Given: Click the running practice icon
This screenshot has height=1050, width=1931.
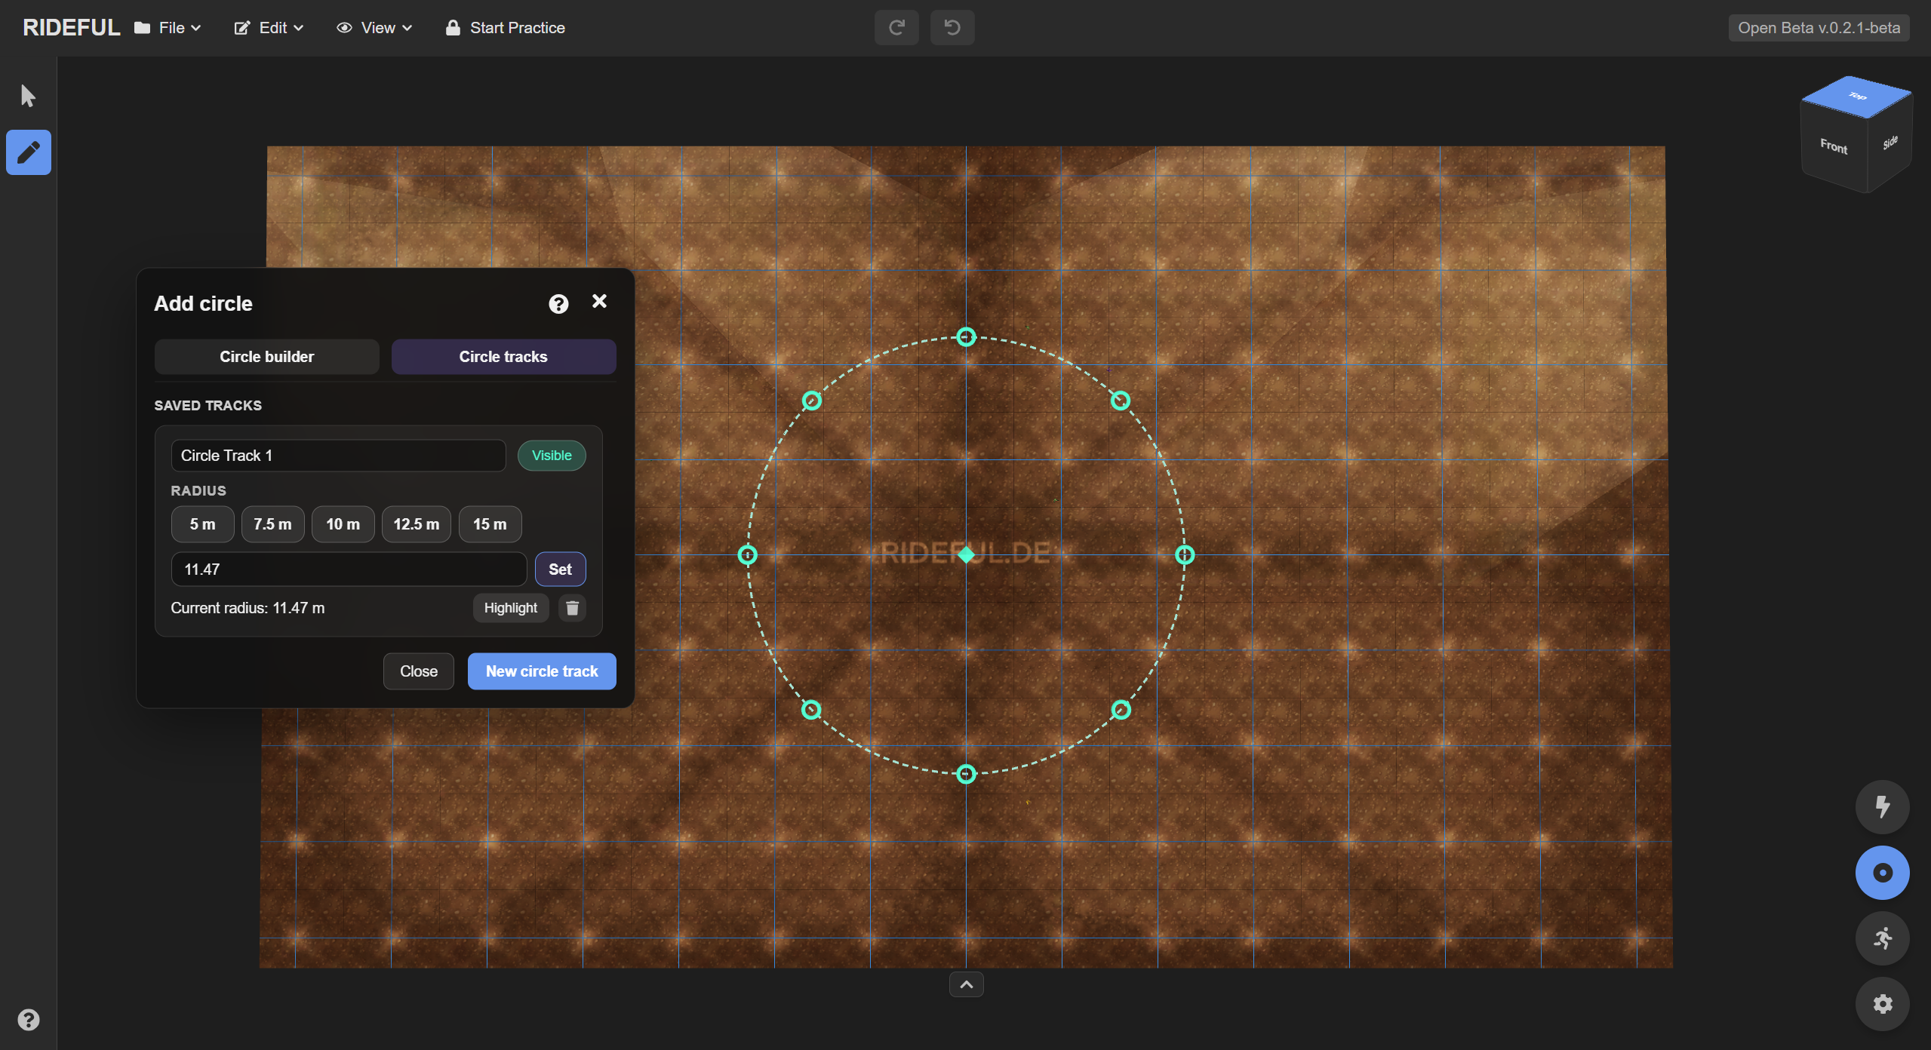Looking at the screenshot, I should click(1882, 938).
